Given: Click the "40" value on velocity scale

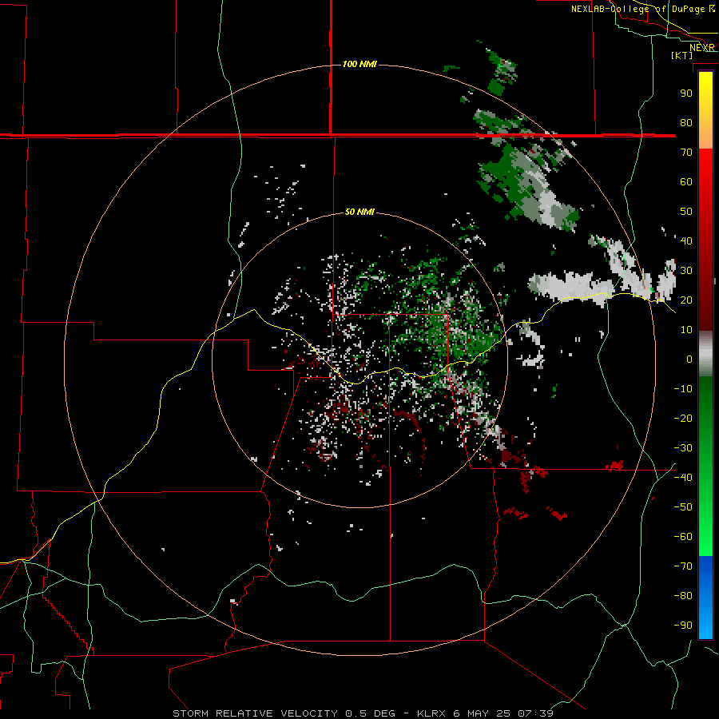Looking at the screenshot, I should 686,240.
